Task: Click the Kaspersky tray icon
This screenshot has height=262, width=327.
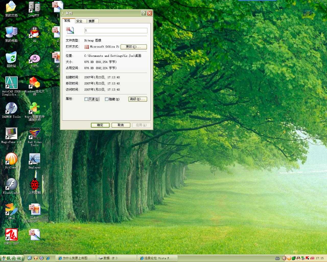Action: pos(307,258)
